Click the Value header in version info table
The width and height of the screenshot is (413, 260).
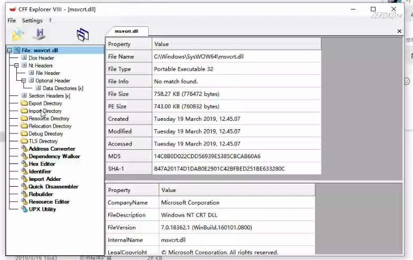(237, 190)
